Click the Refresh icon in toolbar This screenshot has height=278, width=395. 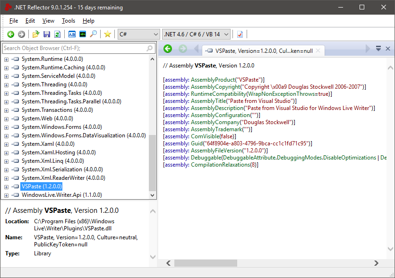58,34
